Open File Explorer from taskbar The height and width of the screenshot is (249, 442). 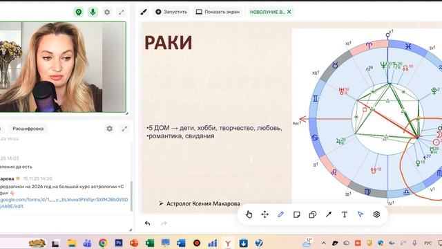[x=72, y=243]
